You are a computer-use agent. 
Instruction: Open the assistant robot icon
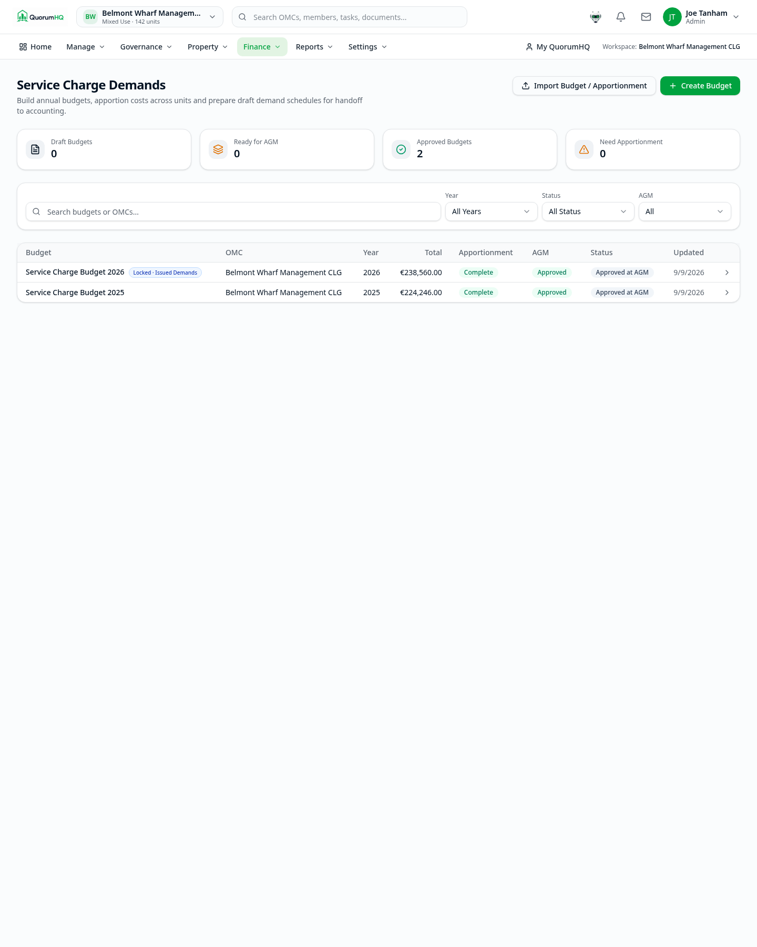pyautogui.click(x=596, y=17)
